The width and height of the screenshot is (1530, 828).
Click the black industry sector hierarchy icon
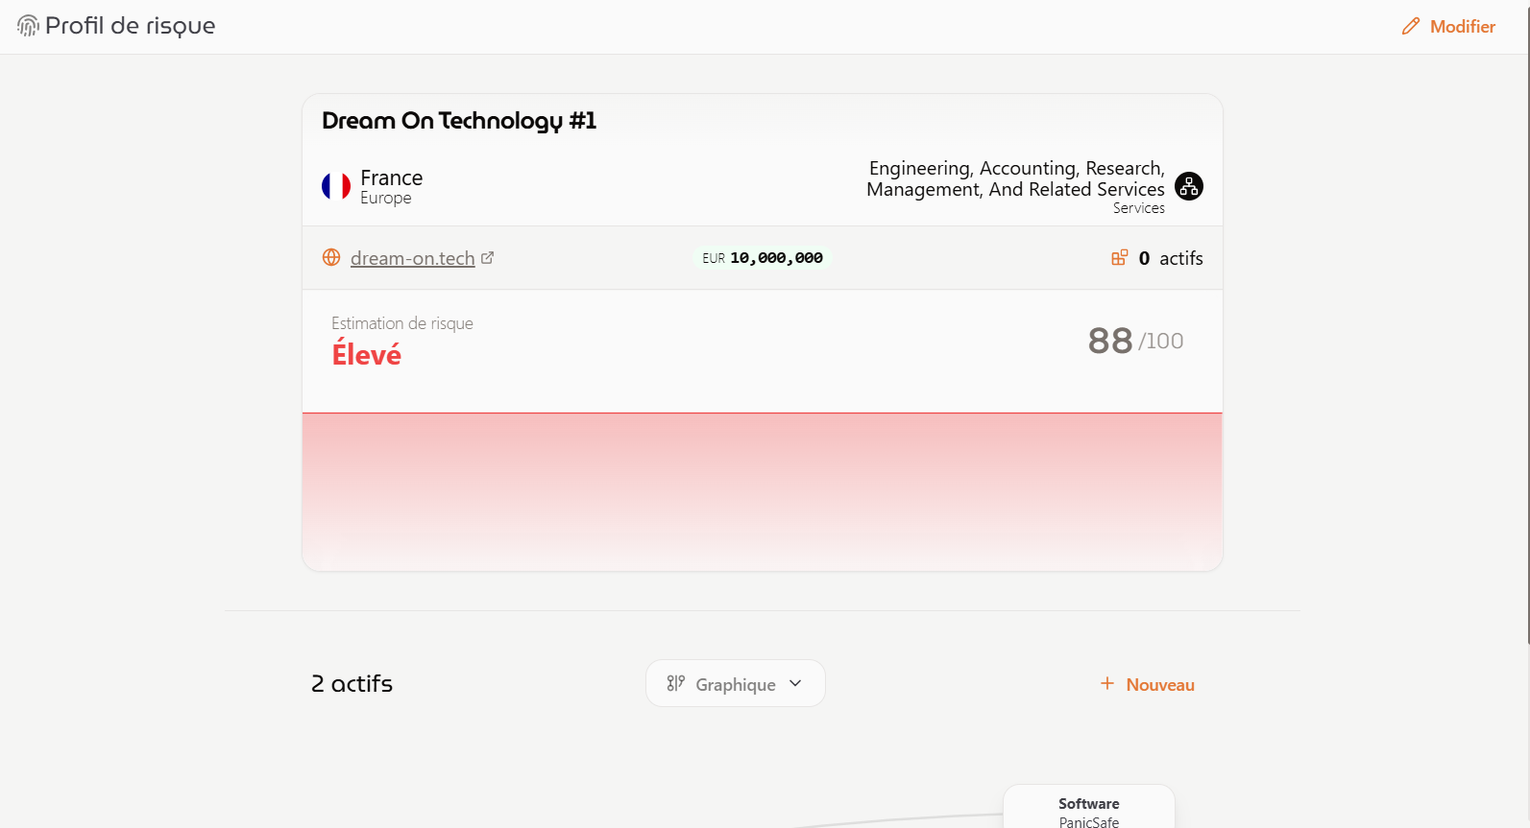[1188, 186]
